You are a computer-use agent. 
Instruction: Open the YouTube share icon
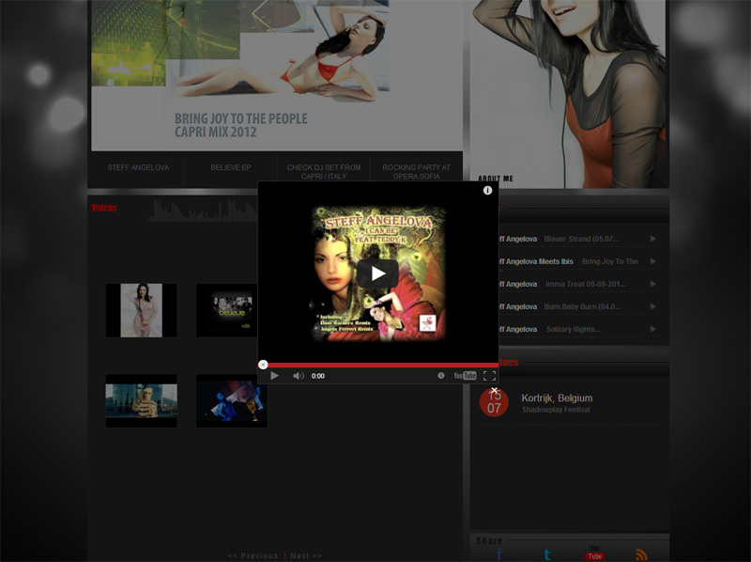(x=594, y=553)
